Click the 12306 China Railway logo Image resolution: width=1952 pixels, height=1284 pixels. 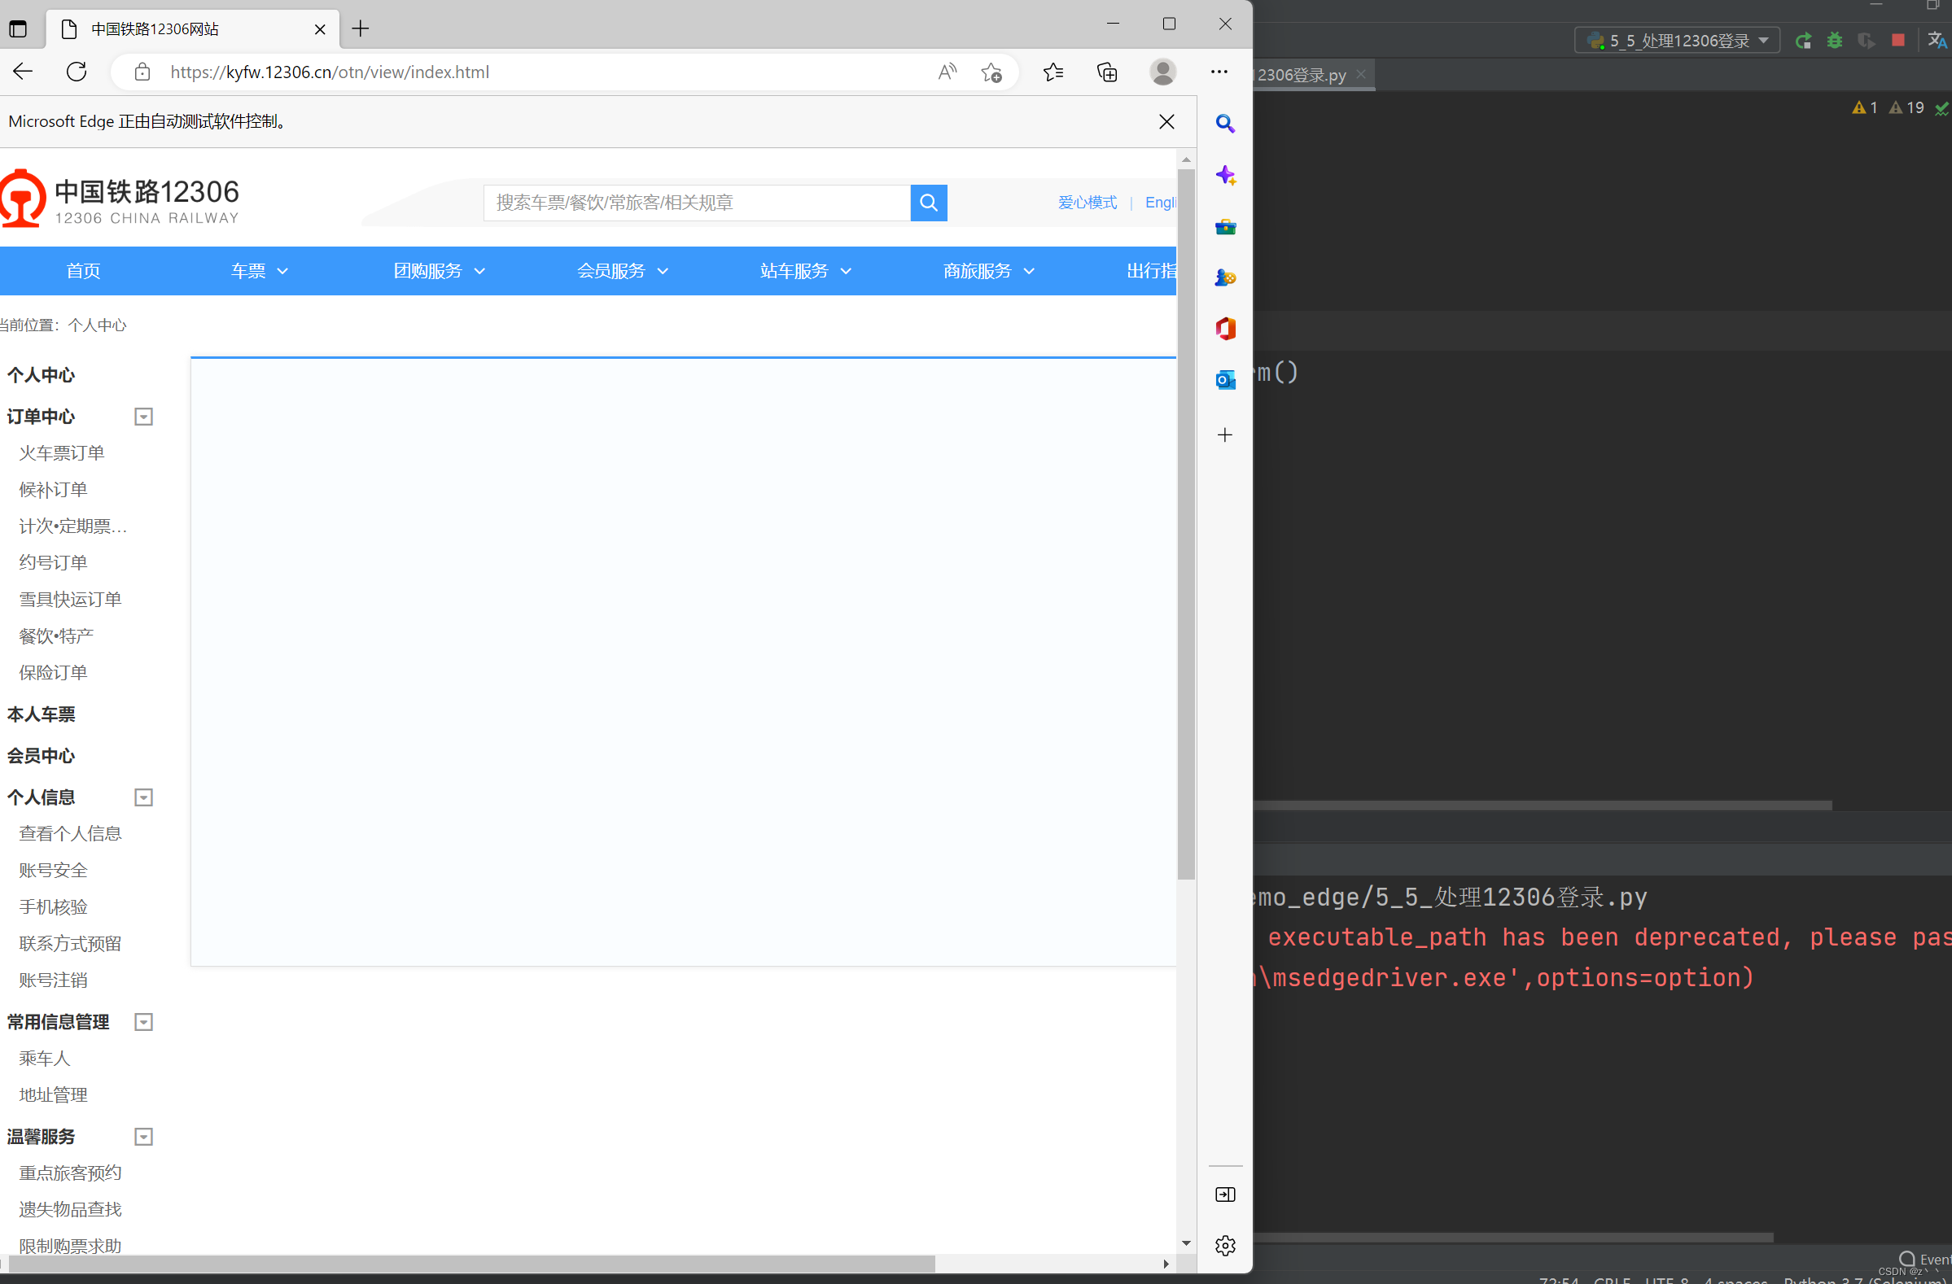pos(120,198)
